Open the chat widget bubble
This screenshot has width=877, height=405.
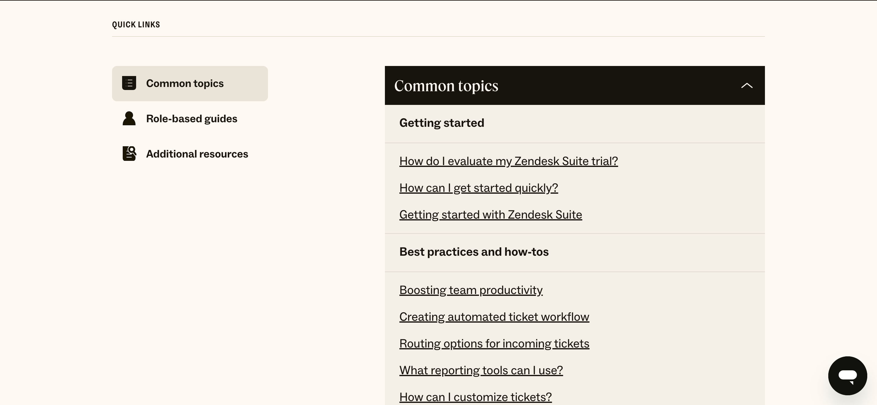tap(847, 376)
